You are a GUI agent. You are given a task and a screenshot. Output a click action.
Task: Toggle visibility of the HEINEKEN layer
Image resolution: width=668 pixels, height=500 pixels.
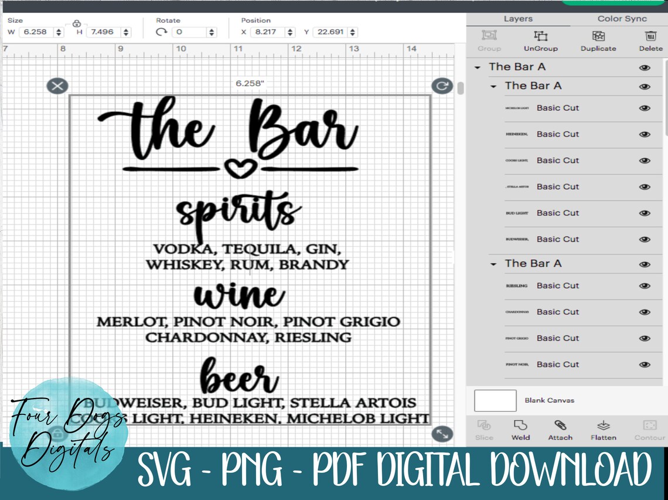(645, 134)
